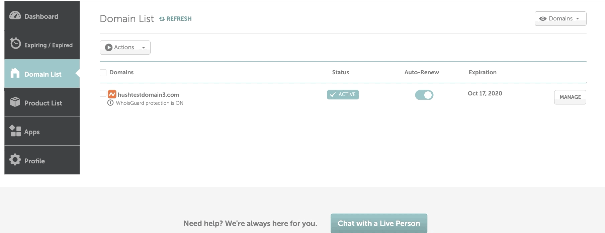Click the MANAGE button
The width and height of the screenshot is (605, 233).
[x=570, y=97]
